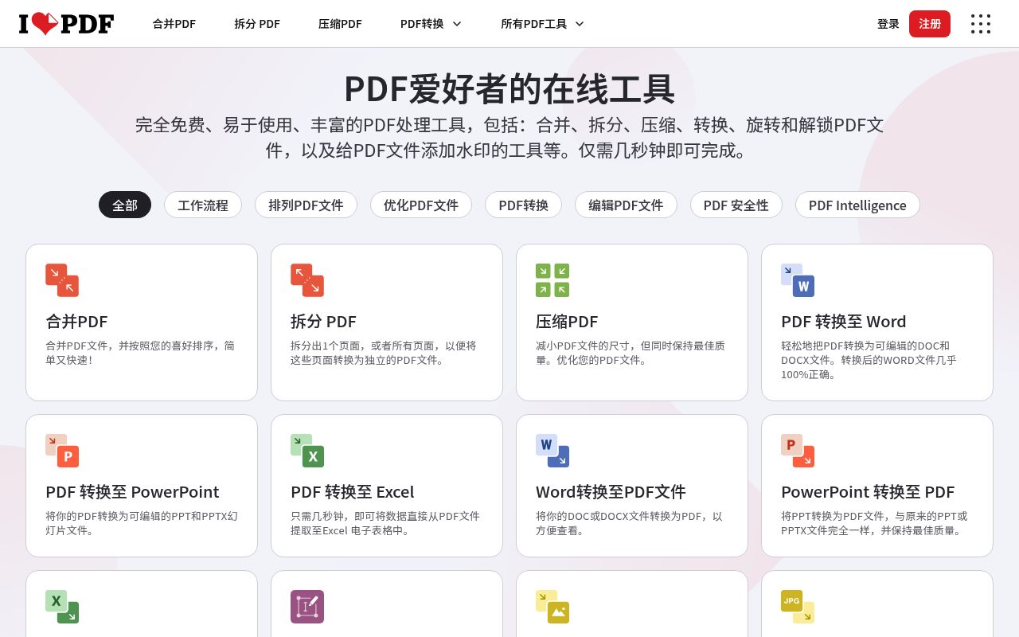The image size is (1019, 637).
Task: Select the PDF 安全性 filter tab
Action: 736,205
